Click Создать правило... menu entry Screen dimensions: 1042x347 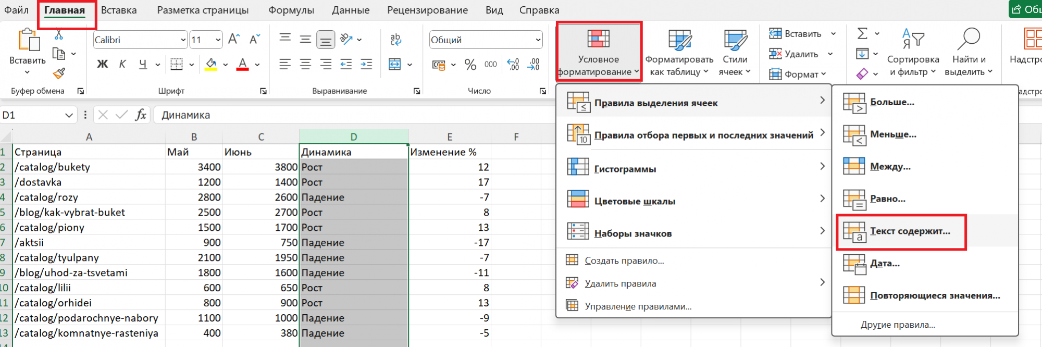point(693,261)
